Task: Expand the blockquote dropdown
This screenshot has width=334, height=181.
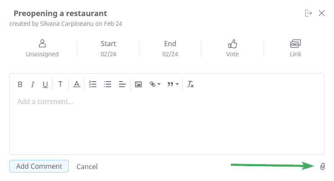Action: (x=173, y=84)
